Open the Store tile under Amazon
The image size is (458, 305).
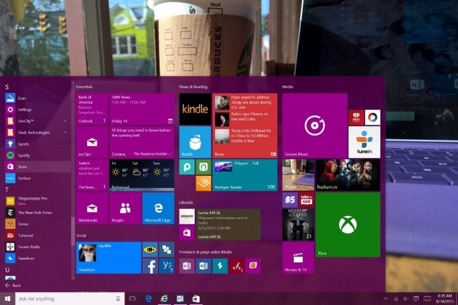[187, 233]
